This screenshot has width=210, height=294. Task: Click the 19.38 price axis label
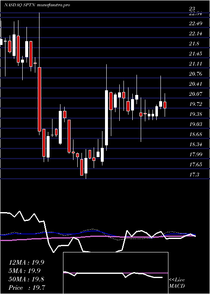click(196, 114)
